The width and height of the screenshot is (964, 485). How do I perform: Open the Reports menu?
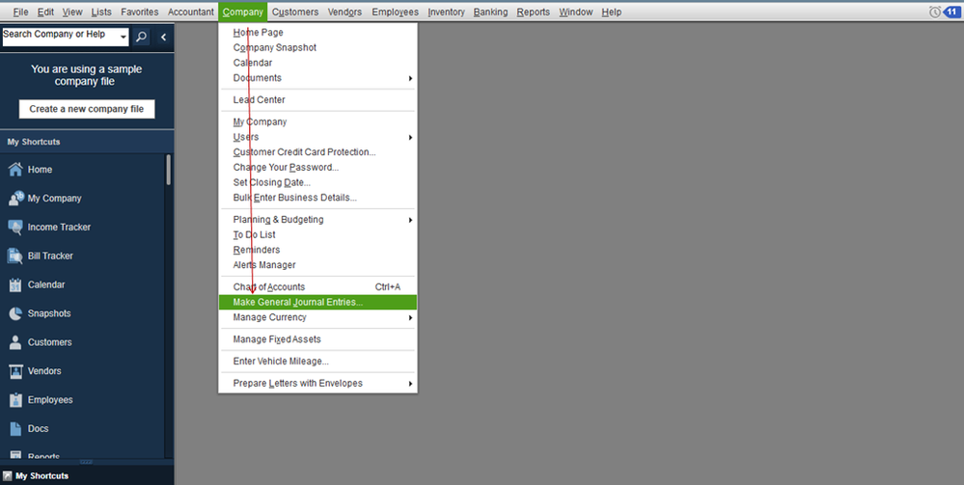click(533, 12)
